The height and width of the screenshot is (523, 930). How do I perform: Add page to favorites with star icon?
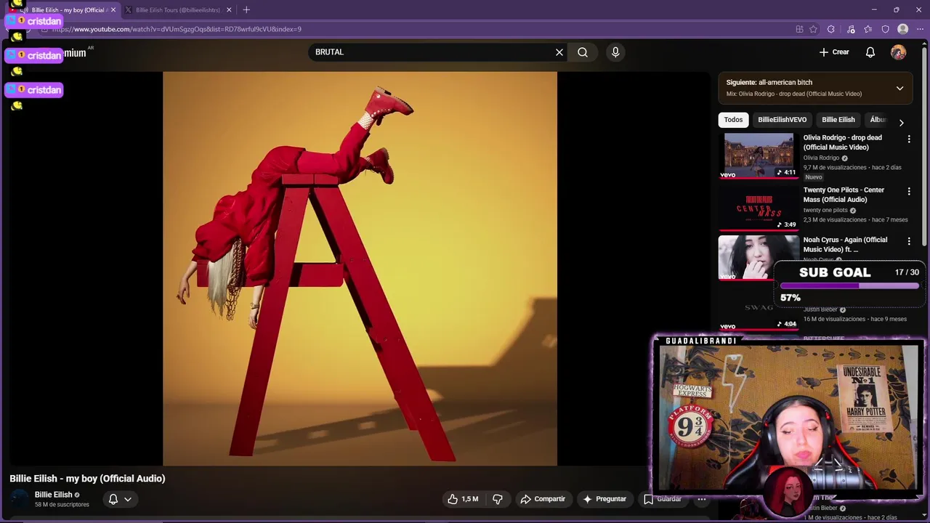[813, 29]
